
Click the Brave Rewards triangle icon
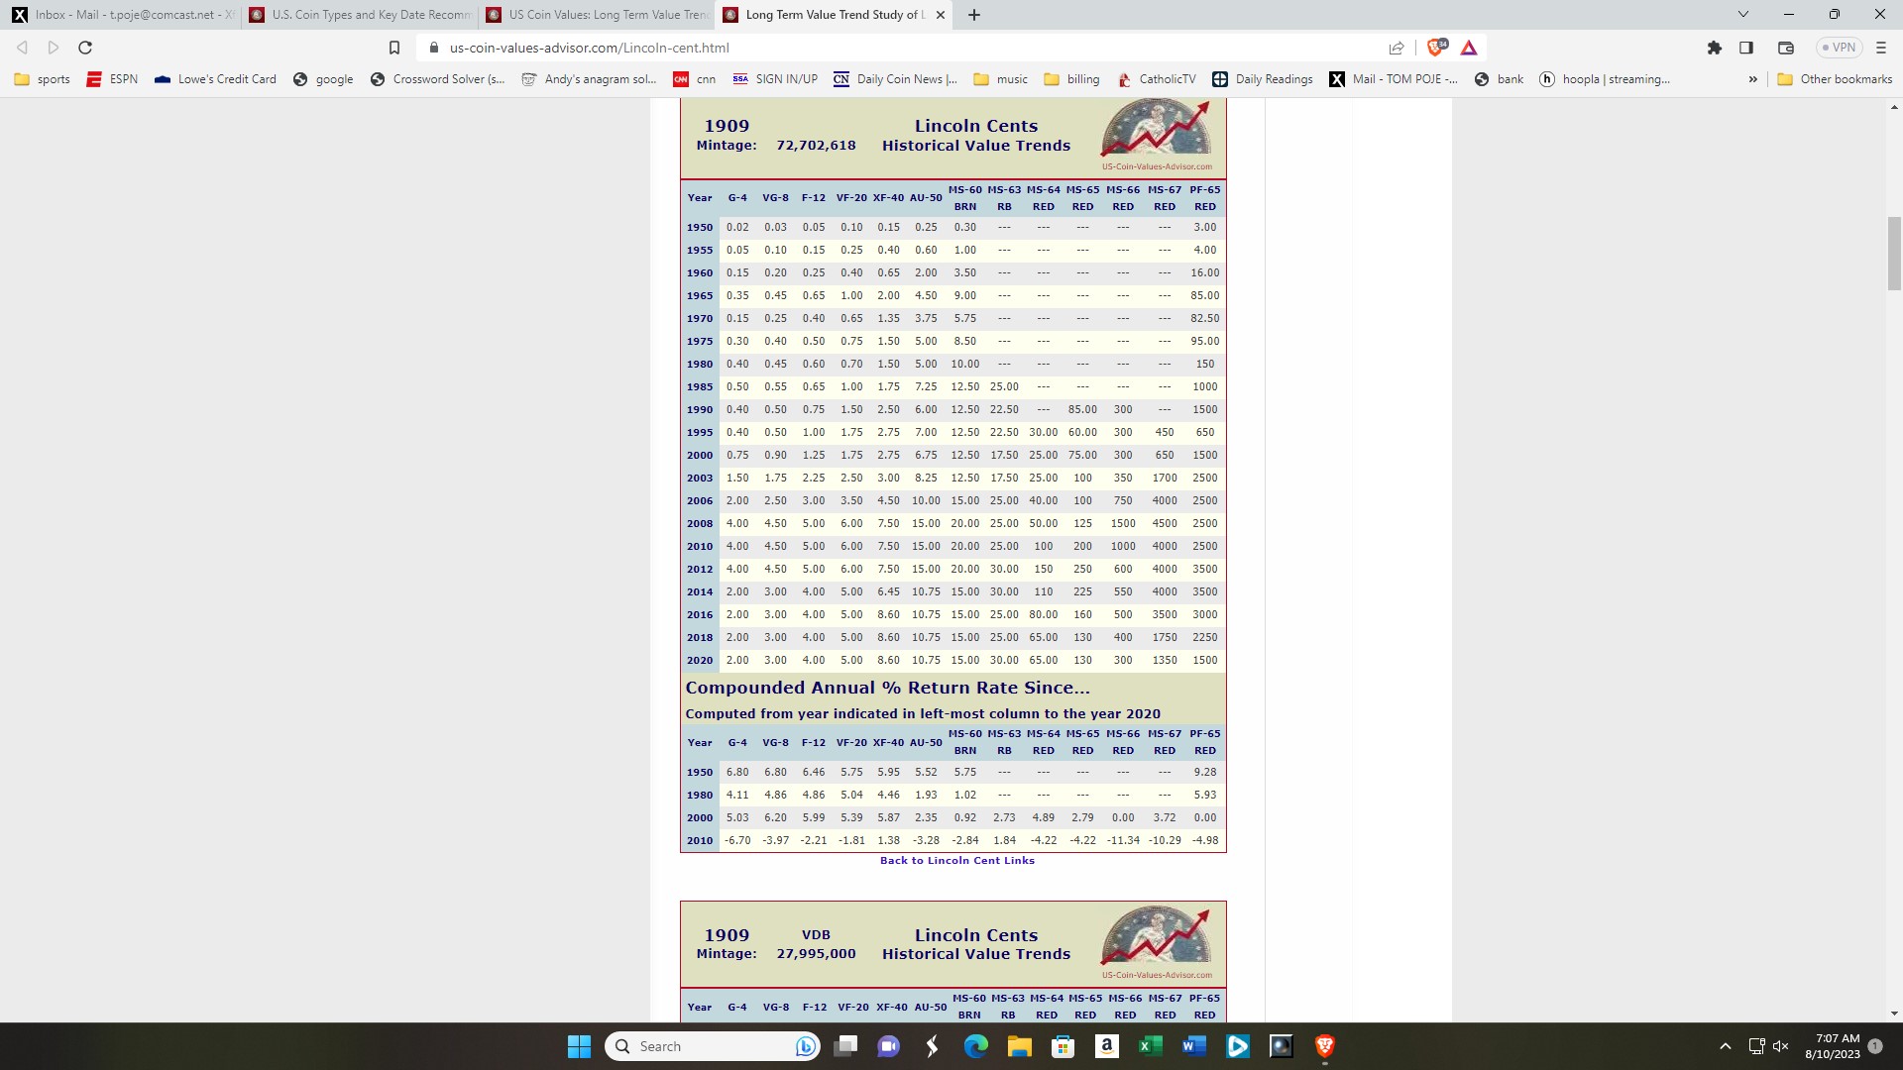[1469, 48]
